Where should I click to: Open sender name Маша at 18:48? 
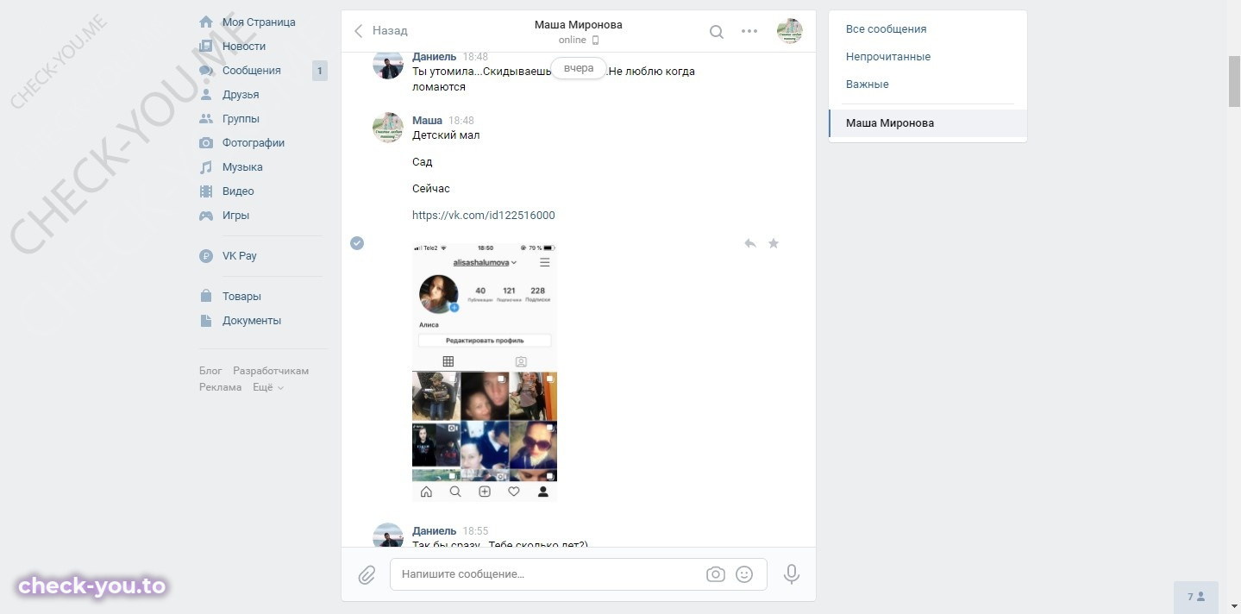tap(427, 120)
